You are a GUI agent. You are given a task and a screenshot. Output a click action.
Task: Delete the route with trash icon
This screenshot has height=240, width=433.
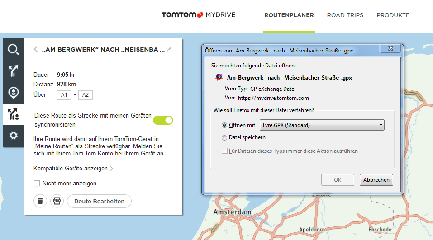pos(40,201)
